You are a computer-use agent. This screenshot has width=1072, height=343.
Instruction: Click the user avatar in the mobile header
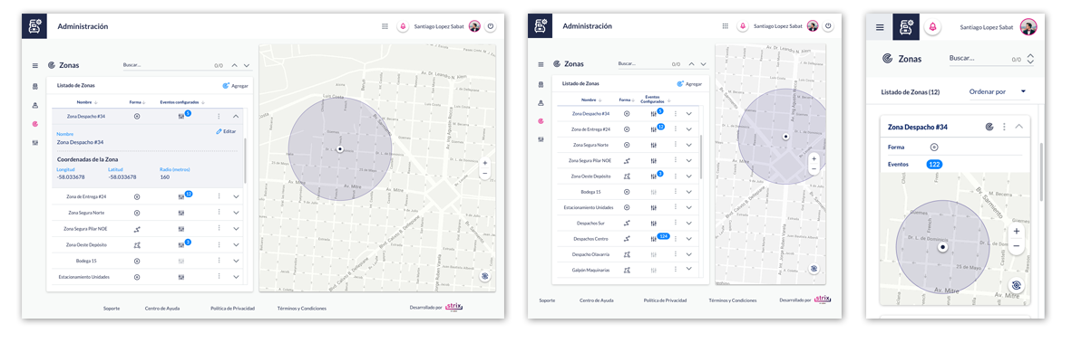click(x=1028, y=27)
